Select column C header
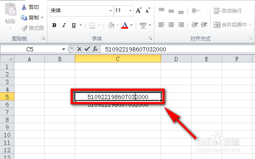 point(118,59)
